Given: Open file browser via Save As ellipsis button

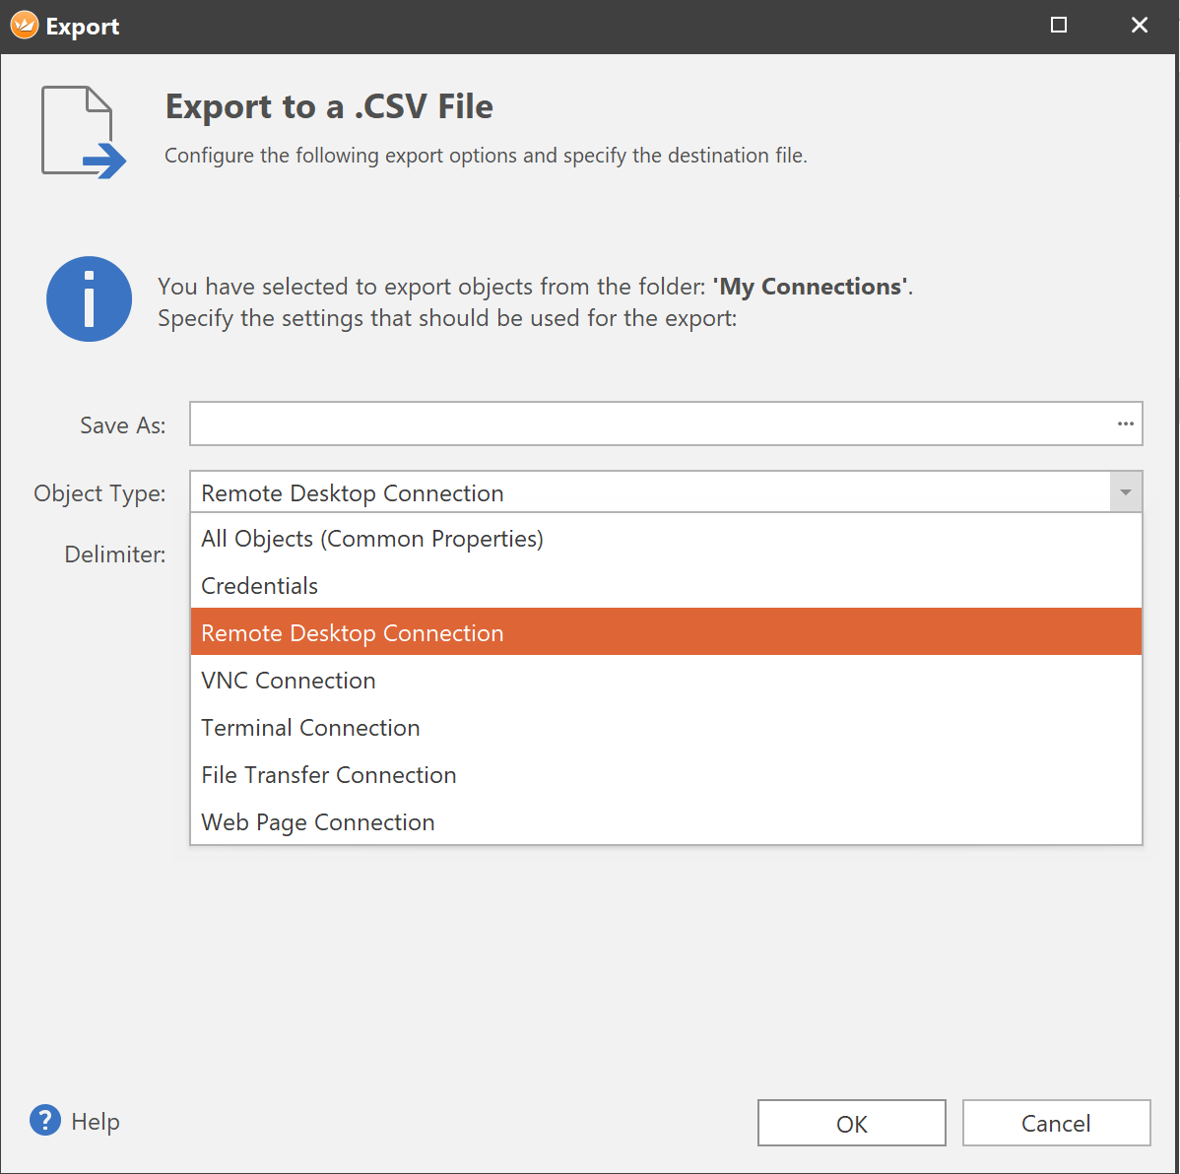Looking at the screenshot, I should (x=1125, y=424).
